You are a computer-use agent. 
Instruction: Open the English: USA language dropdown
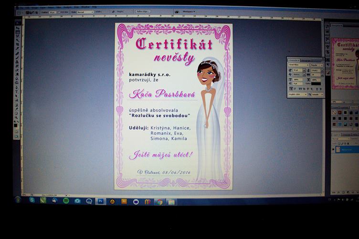coord(297,94)
